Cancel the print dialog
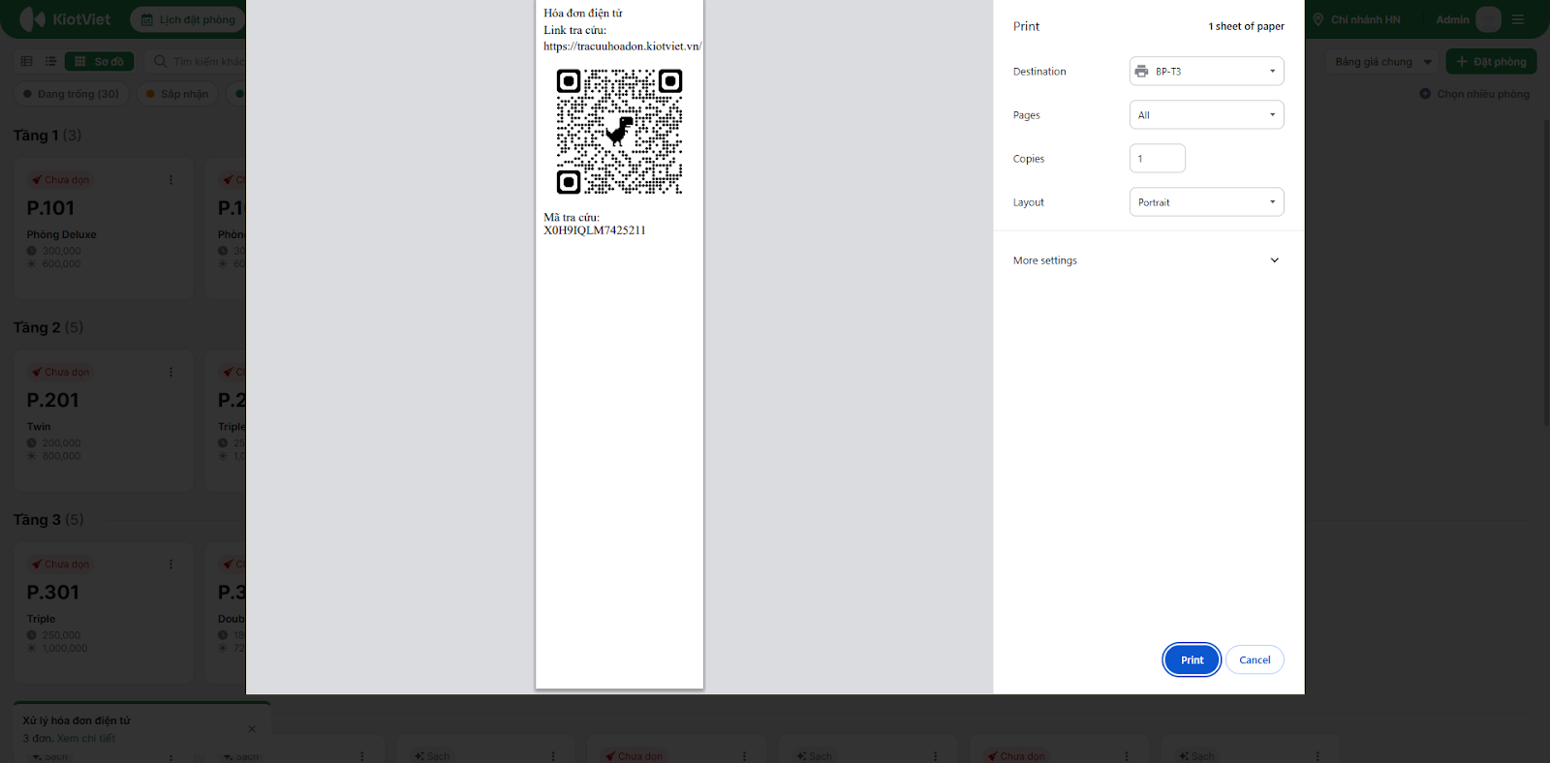Screen dimensions: 1550x763 pyautogui.click(x=1255, y=660)
